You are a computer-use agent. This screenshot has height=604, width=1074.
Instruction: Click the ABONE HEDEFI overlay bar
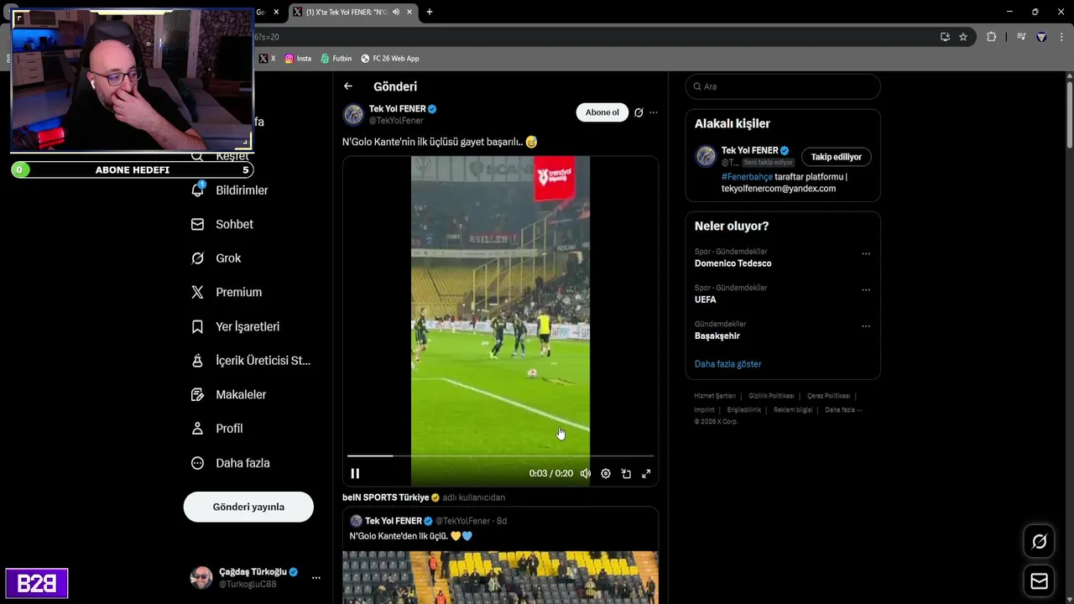tap(132, 169)
